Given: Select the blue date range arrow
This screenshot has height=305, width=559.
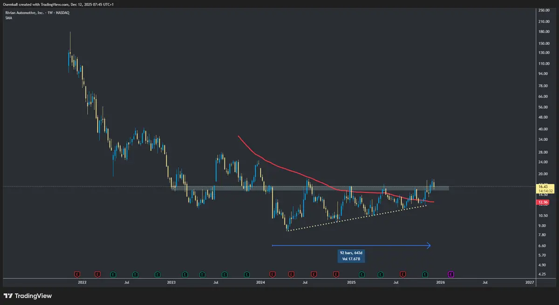Looking at the screenshot, I should (x=351, y=245).
